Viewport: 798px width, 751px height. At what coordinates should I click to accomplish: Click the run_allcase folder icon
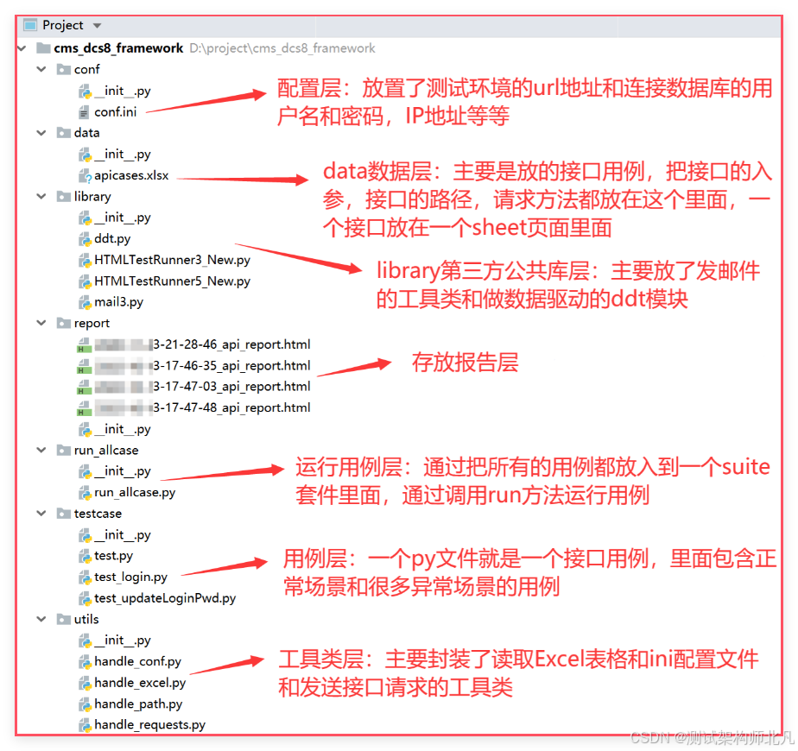tap(64, 451)
